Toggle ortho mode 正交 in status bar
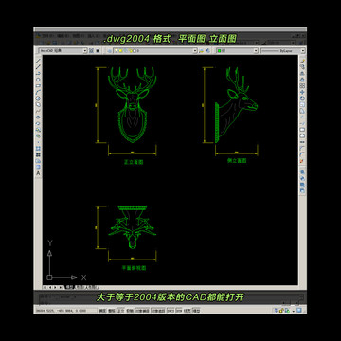This screenshot has width=341, height=341. [x=120, y=311]
